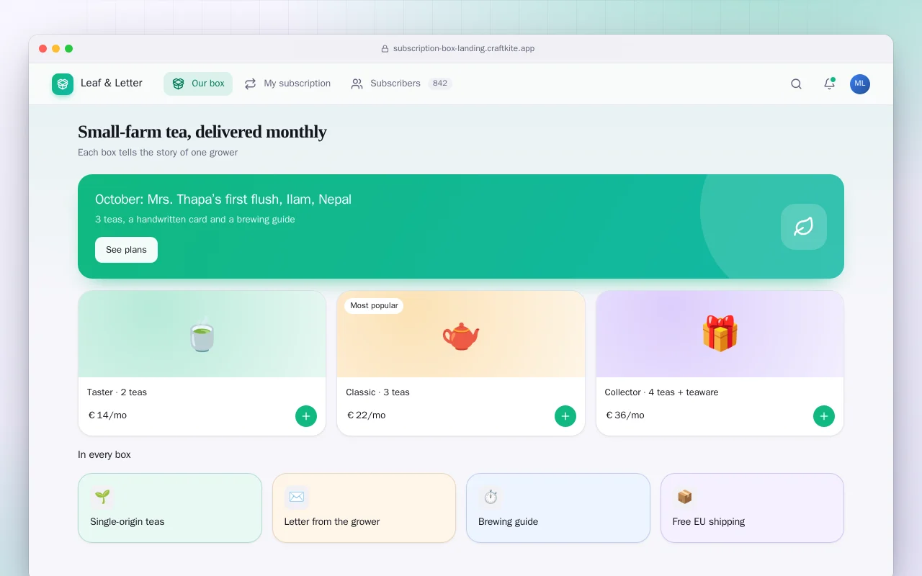Click the Letter from the grower label
Screen dimensions: 922x576
332,521
